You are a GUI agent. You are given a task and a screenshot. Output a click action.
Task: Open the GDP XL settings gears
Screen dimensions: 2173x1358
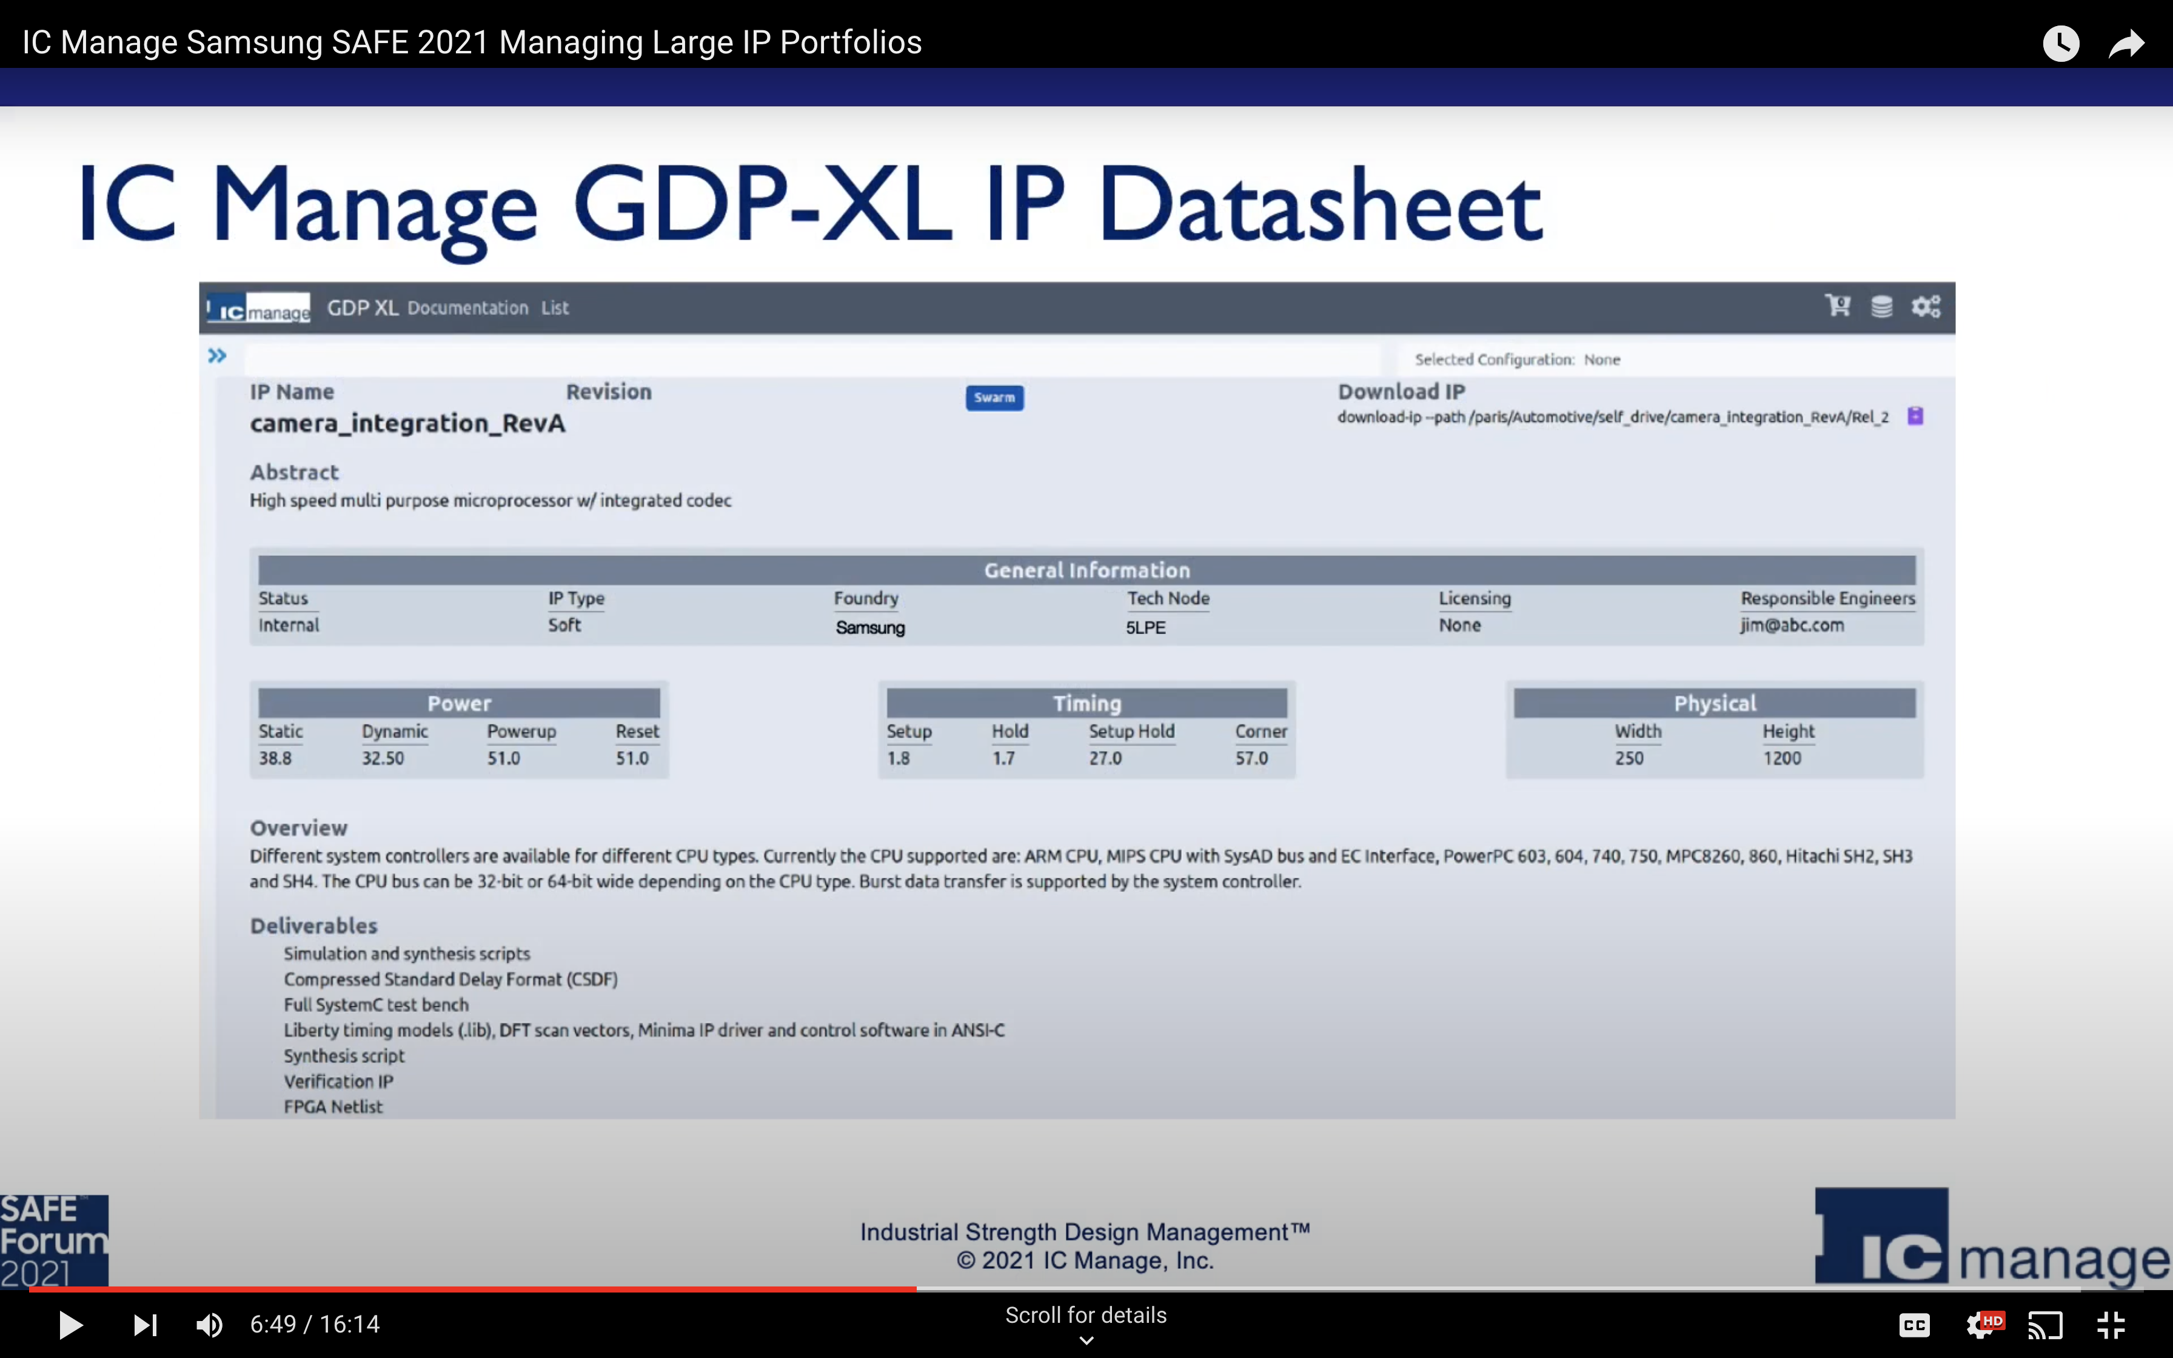(1925, 306)
